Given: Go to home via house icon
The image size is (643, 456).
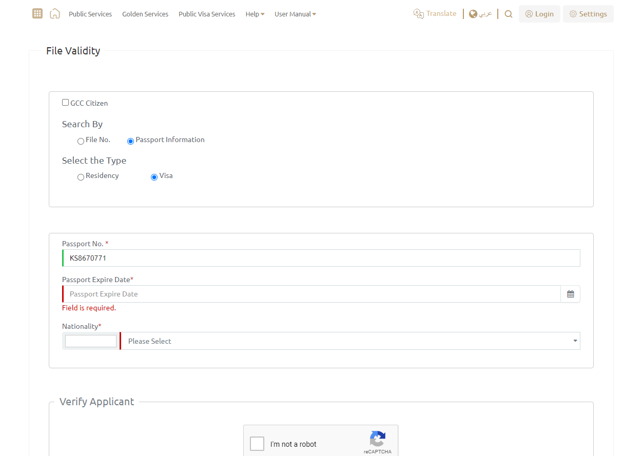Looking at the screenshot, I should pyautogui.click(x=55, y=14).
